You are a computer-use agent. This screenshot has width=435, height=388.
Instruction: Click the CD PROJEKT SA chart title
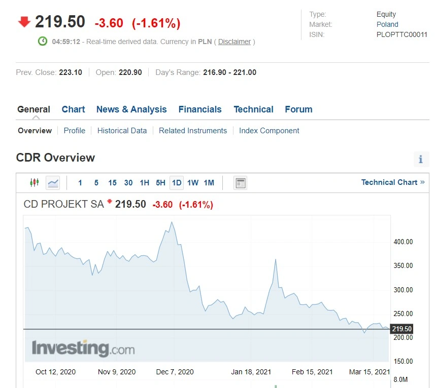coord(63,204)
